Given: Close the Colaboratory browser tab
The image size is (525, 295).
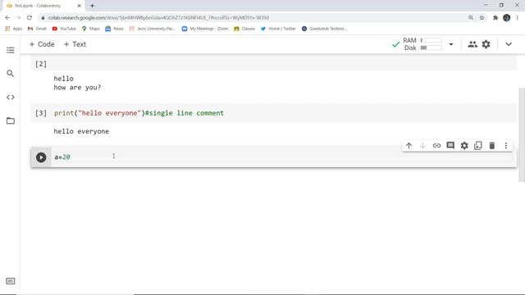Looking at the screenshot, I should tap(80, 6).
